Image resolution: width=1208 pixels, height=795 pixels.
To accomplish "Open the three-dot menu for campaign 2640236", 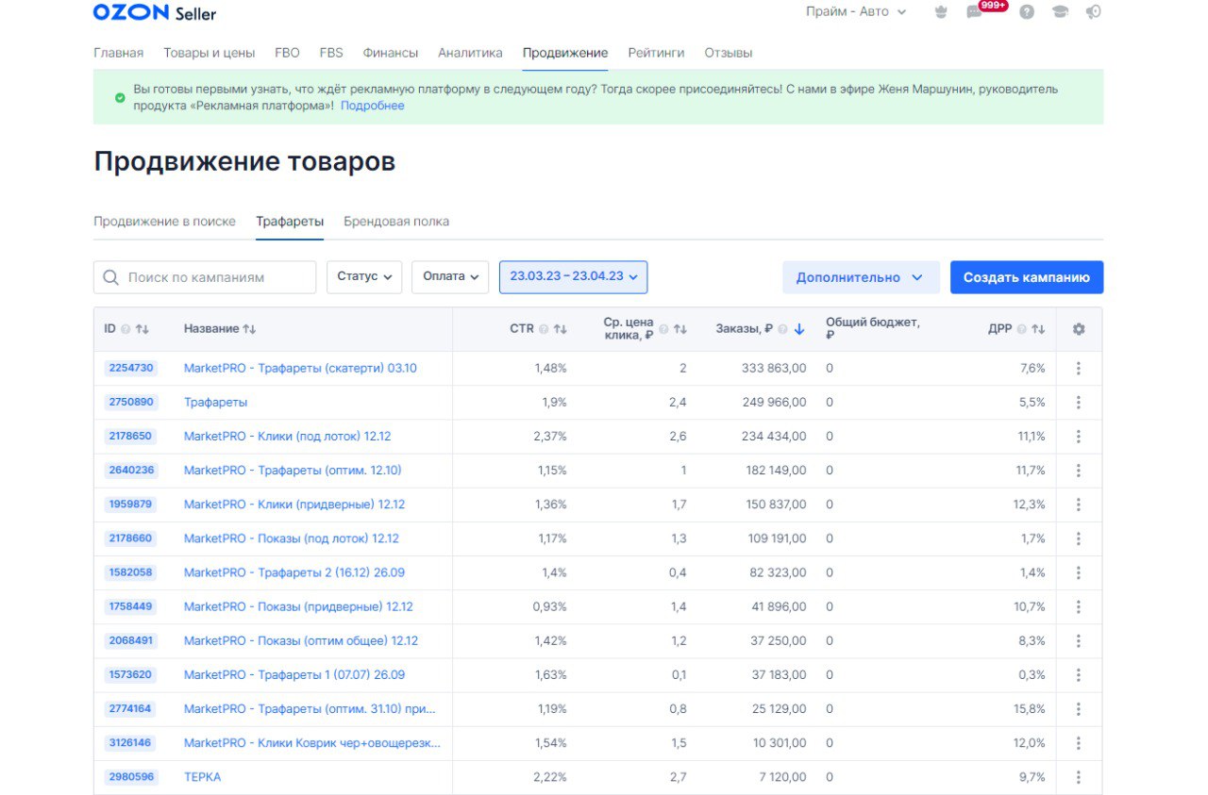I will point(1079,471).
